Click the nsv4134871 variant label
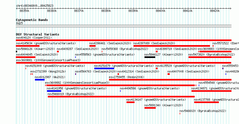The width and height of the screenshot is (239, 124). tap(215, 88)
